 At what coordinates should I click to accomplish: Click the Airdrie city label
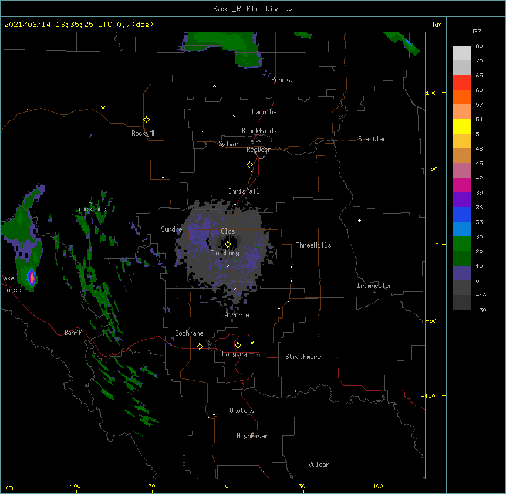(x=237, y=315)
